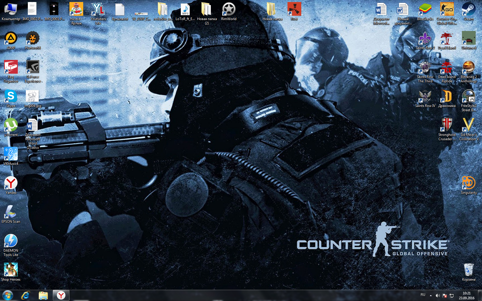Launch the EPSON Scan shortcut
The height and width of the screenshot is (301, 482).
pos(11,214)
